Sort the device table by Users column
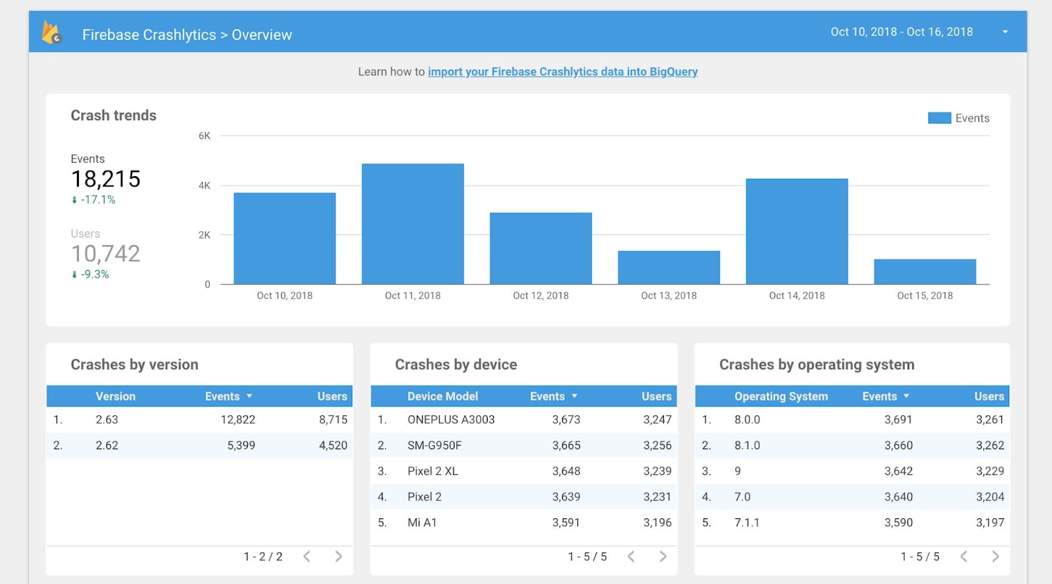This screenshot has height=584, width=1052. click(x=657, y=396)
